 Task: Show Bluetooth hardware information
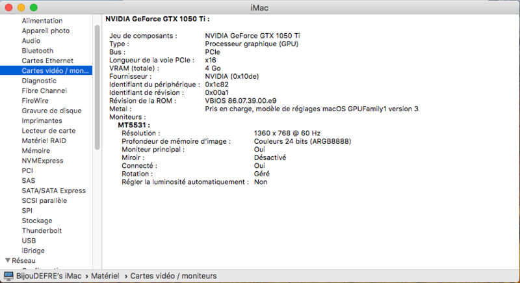[x=38, y=51]
